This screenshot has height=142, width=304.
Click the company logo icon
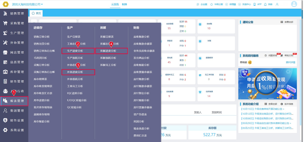click(x=6, y=4)
